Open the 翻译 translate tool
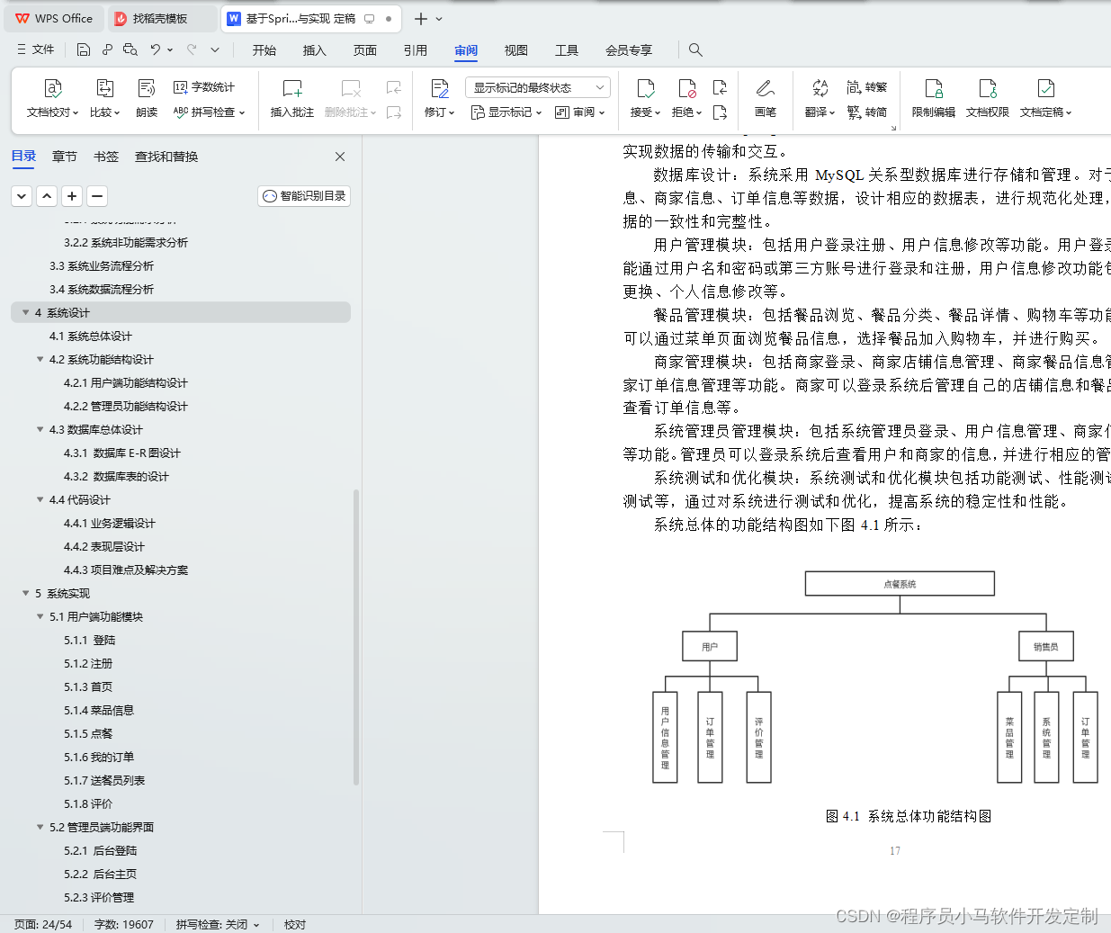1111x933 pixels. pos(820,99)
